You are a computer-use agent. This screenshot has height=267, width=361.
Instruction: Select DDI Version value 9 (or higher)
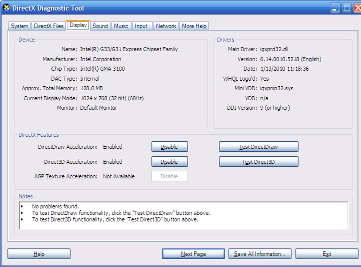[275, 108]
